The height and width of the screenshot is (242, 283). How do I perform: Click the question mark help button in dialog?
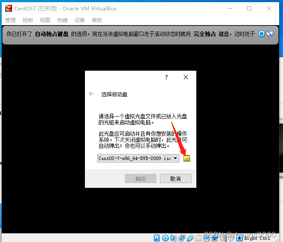166,77
